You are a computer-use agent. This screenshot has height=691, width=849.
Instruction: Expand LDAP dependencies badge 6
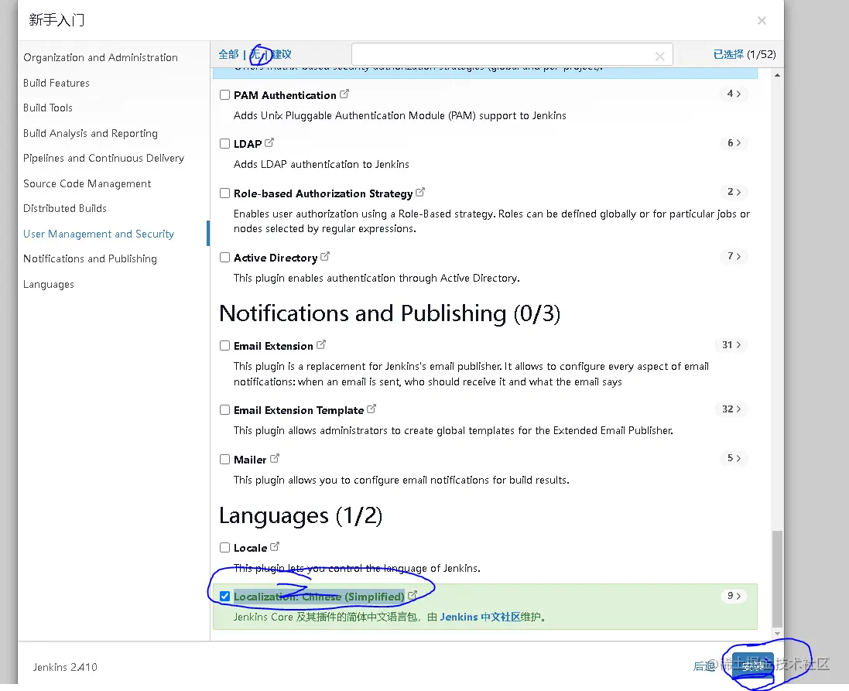[x=734, y=143]
